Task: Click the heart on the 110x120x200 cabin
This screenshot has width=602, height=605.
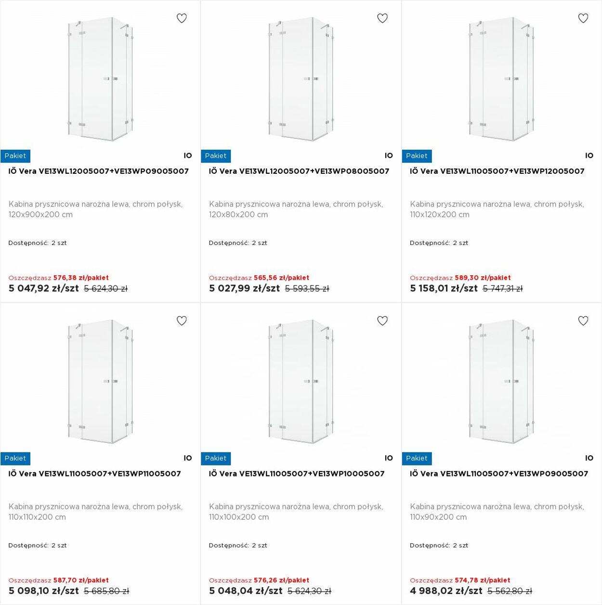Action: (x=583, y=18)
